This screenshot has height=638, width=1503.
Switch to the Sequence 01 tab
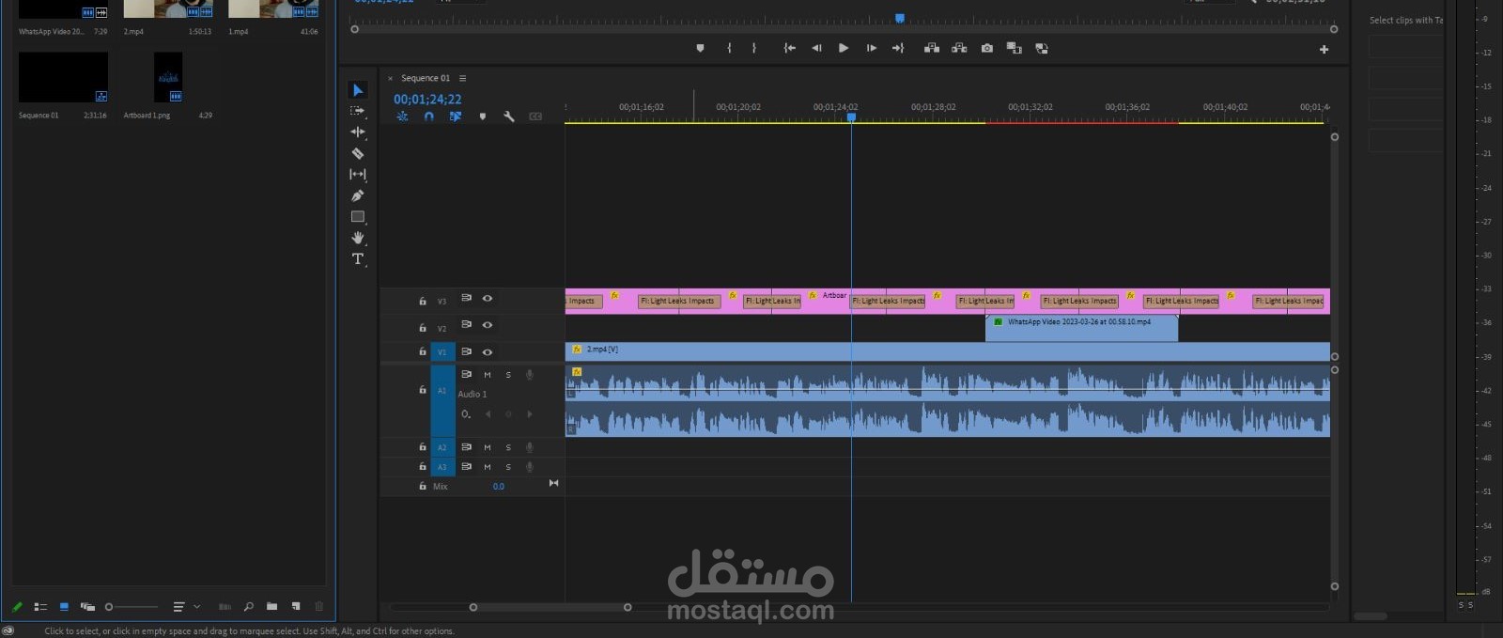pos(426,78)
